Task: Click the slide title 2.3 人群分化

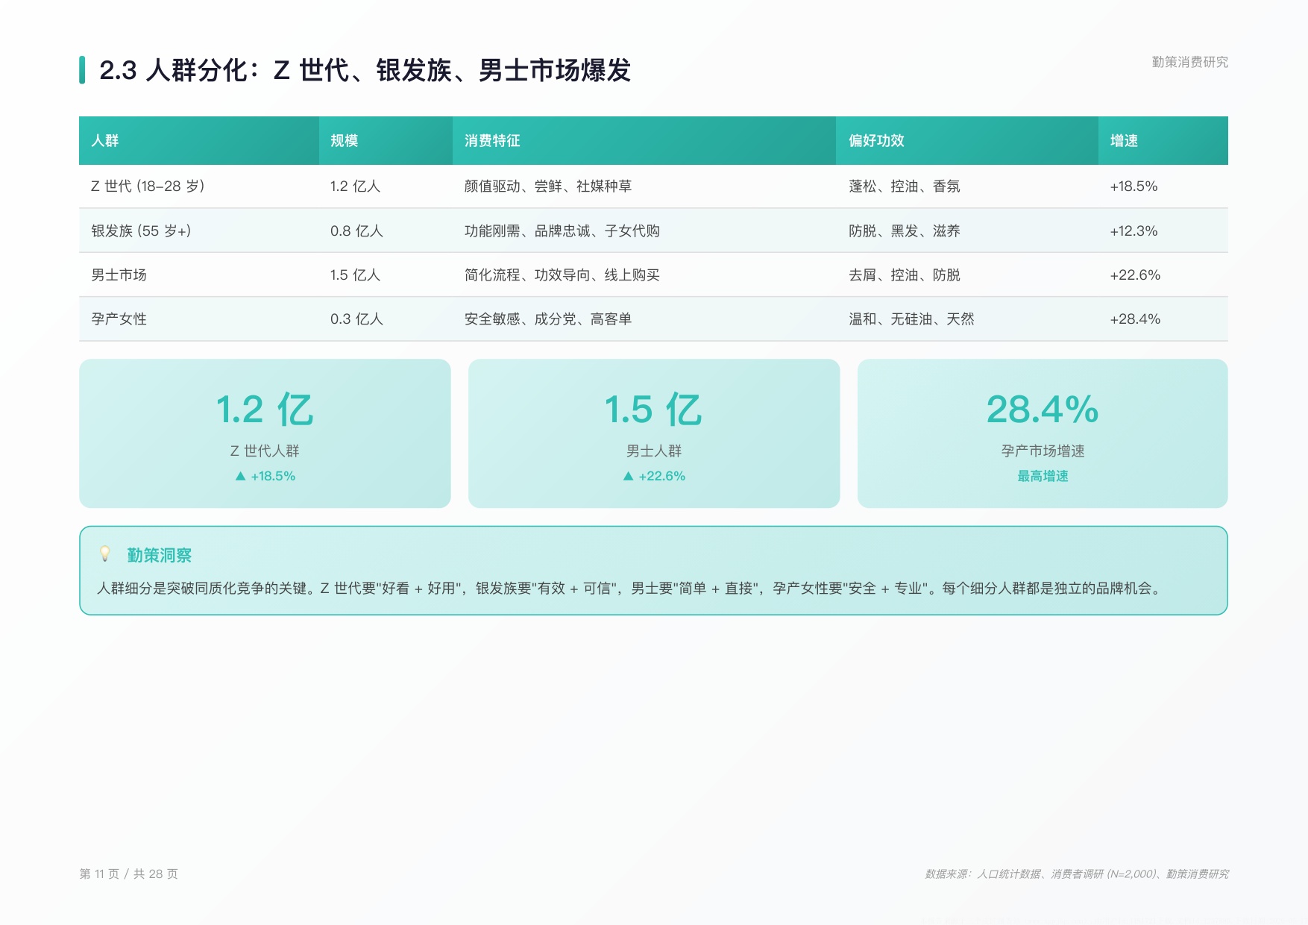Action: pyautogui.click(x=365, y=70)
